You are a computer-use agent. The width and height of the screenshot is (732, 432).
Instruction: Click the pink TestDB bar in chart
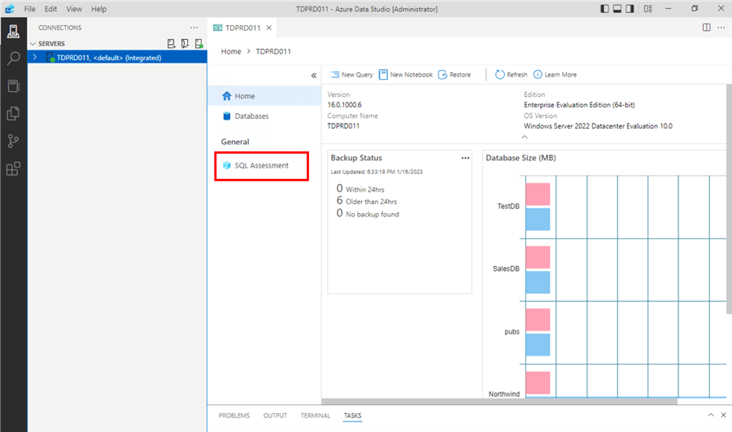click(538, 194)
